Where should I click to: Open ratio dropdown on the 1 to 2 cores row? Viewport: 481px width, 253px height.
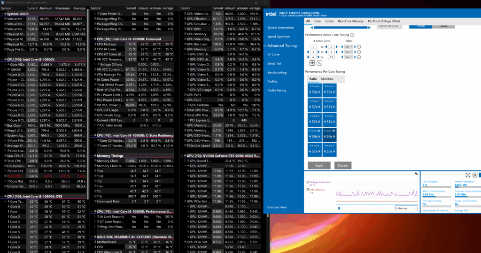pos(349,47)
